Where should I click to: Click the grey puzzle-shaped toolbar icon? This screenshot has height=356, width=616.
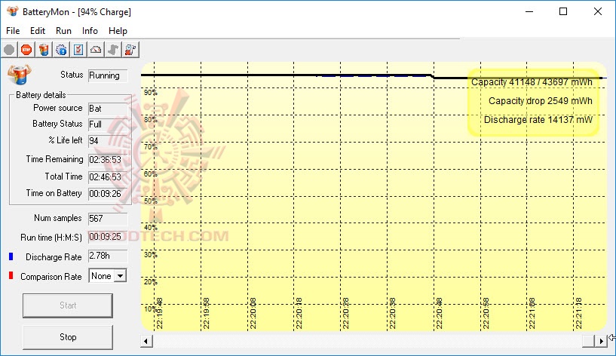tap(113, 50)
